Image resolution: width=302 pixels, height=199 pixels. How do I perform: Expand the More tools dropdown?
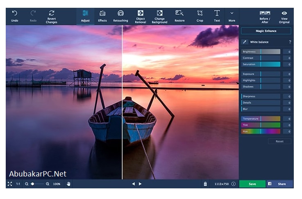(232, 16)
